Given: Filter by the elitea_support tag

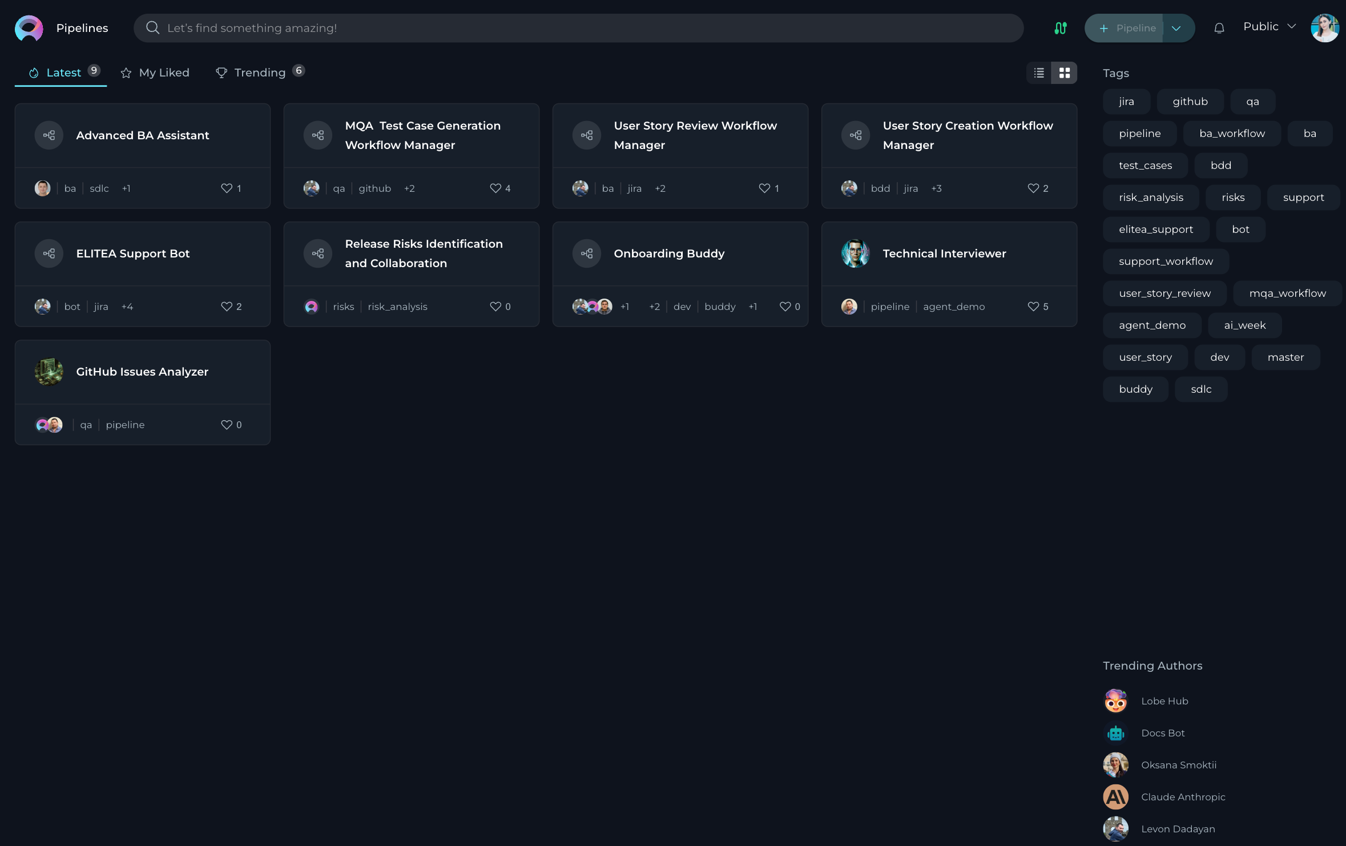Looking at the screenshot, I should pyautogui.click(x=1155, y=229).
